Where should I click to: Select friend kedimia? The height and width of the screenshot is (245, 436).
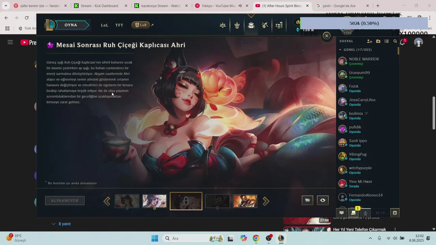point(367,116)
